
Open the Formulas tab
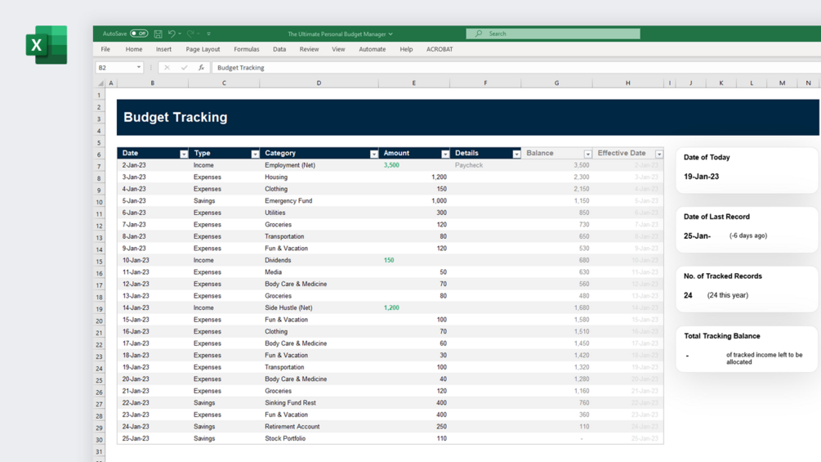point(246,49)
